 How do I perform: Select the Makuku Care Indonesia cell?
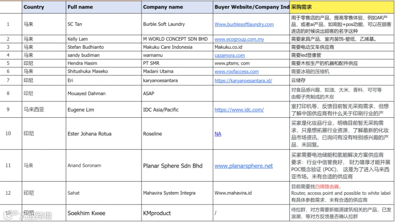[177, 47]
